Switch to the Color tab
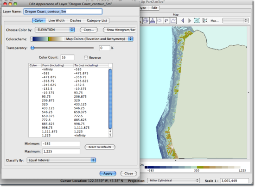 [x=38, y=20]
